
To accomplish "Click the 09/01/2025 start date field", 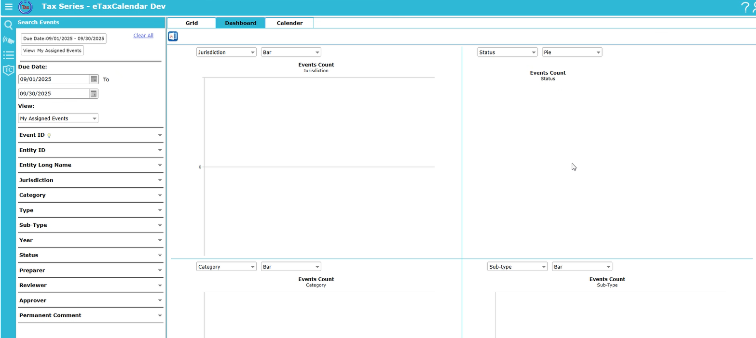I will coord(54,79).
